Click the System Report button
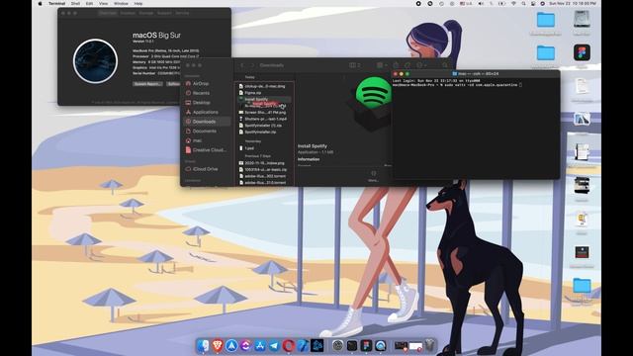 coord(147,84)
